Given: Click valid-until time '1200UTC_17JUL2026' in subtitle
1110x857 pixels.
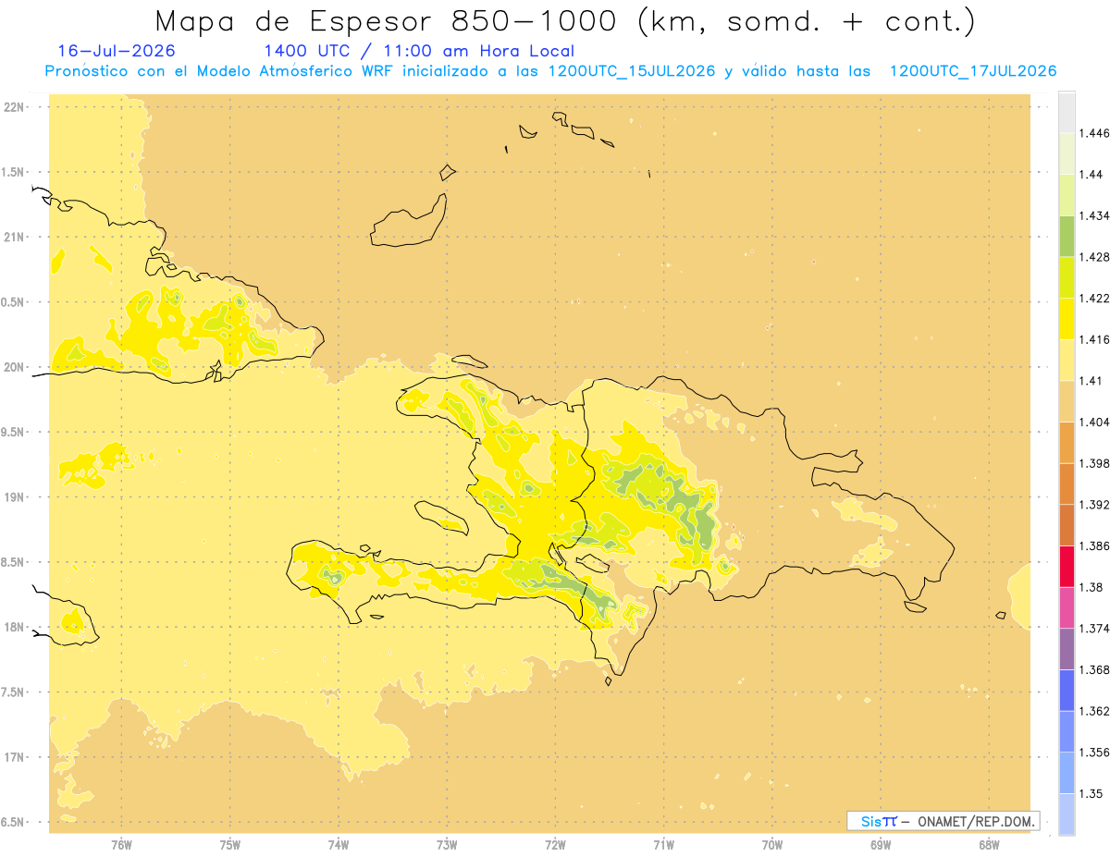Looking at the screenshot, I should pos(973,71).
